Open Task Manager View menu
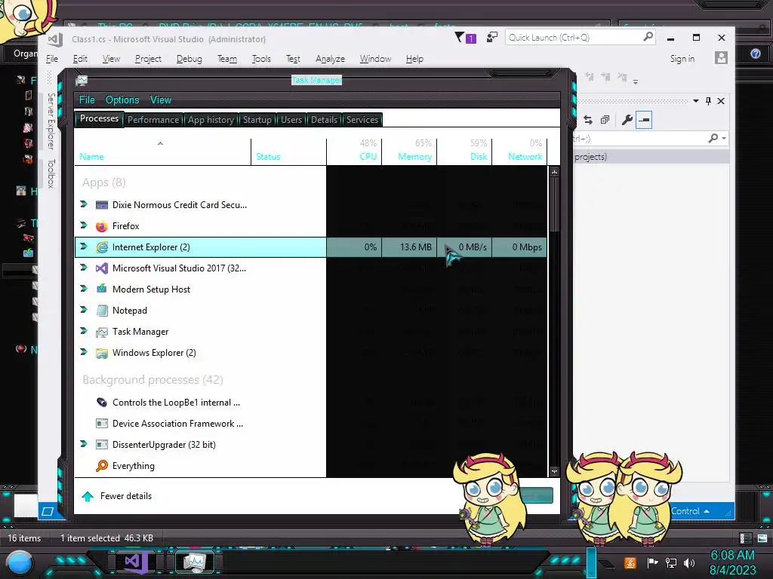 click(161, 100)
